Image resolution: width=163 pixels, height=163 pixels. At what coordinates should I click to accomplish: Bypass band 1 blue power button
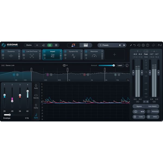click(x=14, y=75)
